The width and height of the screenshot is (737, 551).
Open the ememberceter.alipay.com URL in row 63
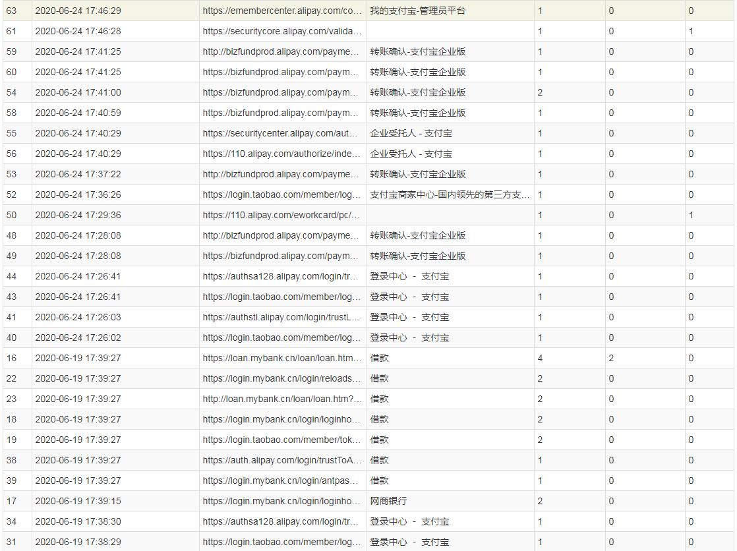[x=281, y=11]
